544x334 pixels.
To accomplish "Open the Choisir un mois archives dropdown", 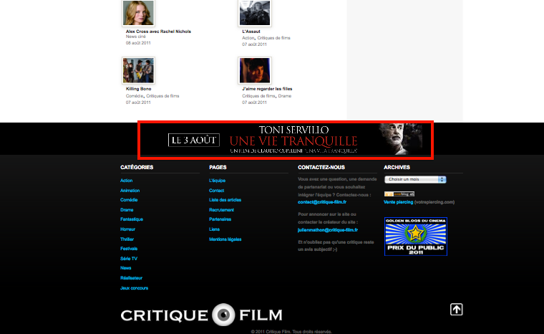I will click(415, 179).
